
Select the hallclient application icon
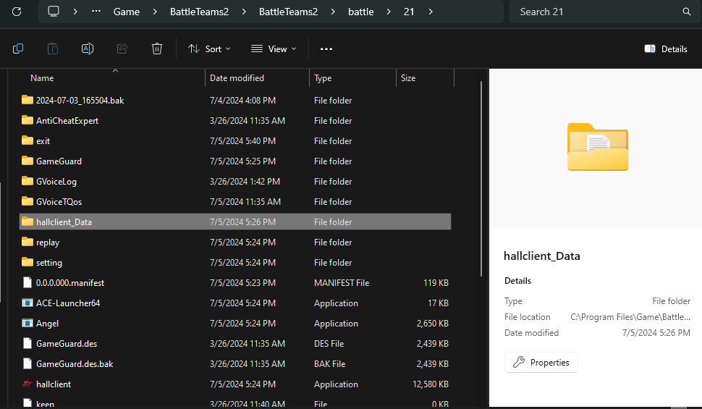pyautogui.click(x=28, y=384)
